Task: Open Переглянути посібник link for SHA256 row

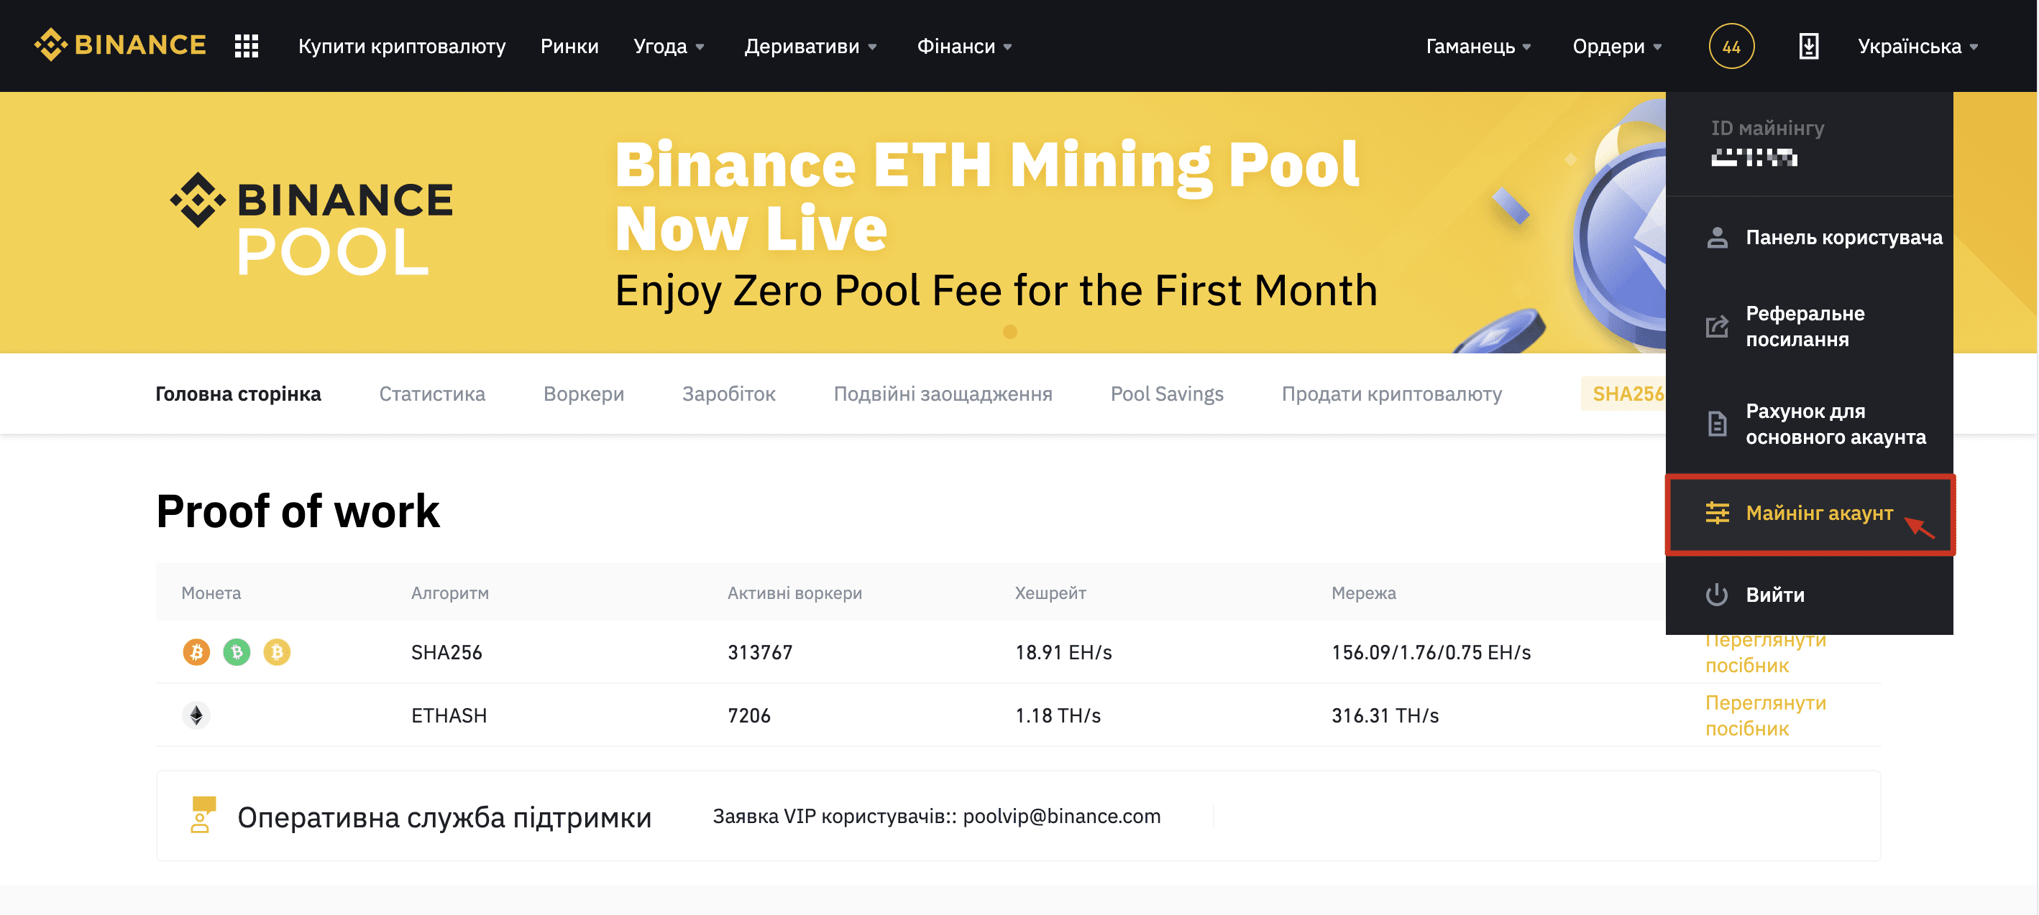Action: click(x=1766, y=654)
